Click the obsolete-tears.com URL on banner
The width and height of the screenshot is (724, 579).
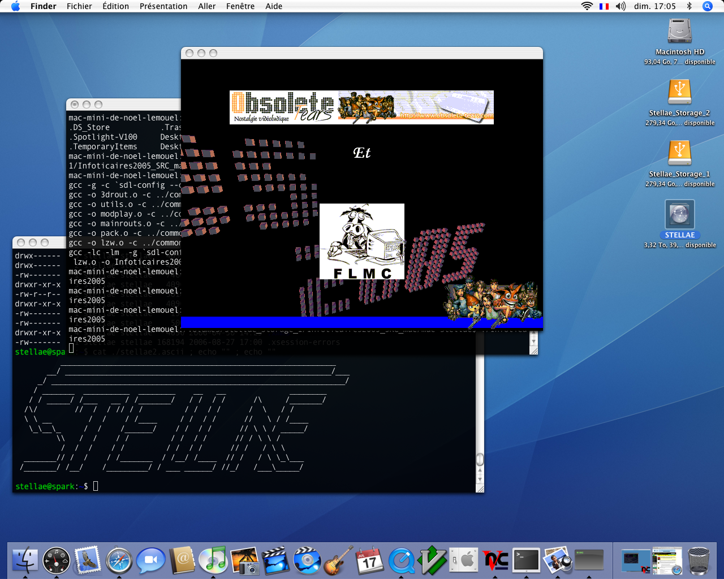pos(447,115)
